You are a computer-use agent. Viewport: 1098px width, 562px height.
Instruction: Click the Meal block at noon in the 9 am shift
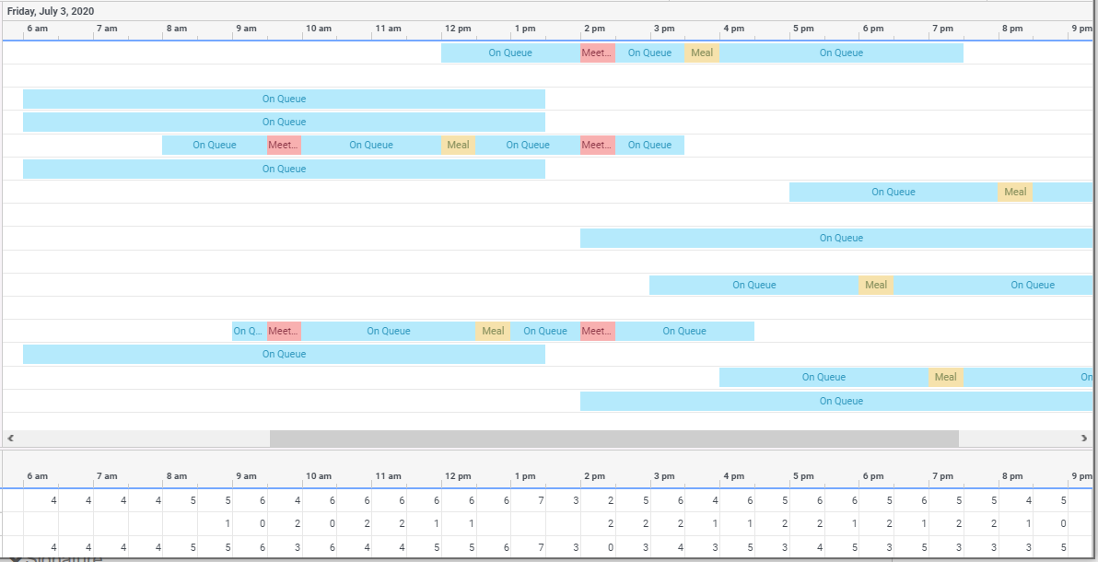click(458, 145)
